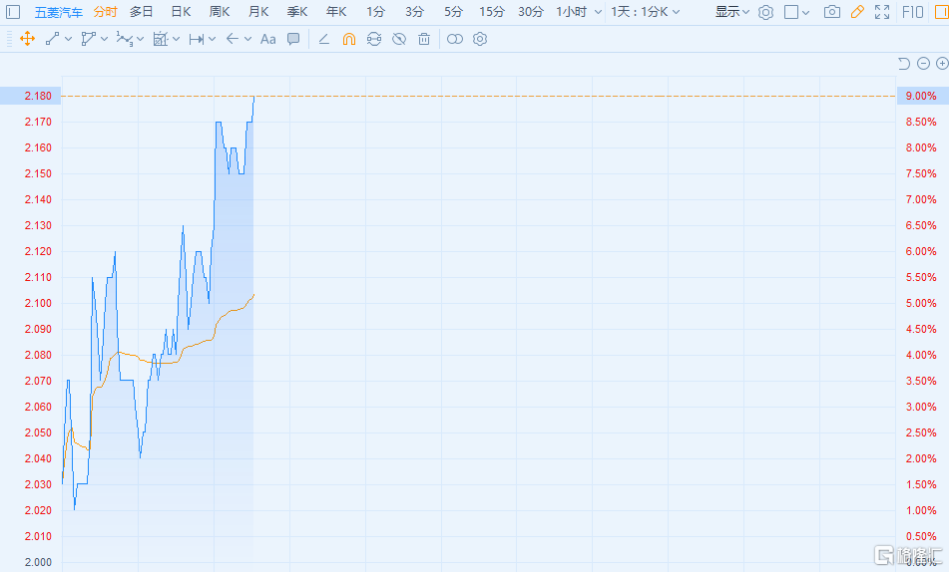This screenshot has height=572, width=949.
Task: Toggle the left sidebar panel
Action: [x=13, y=12]
